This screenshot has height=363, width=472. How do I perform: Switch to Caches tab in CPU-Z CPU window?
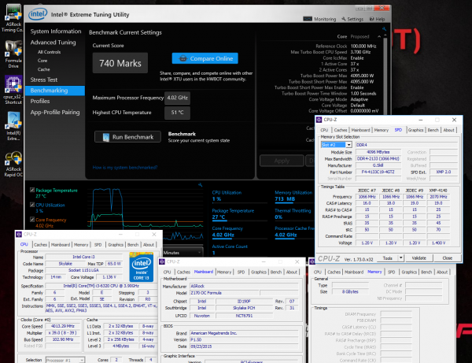click(40, 245)
